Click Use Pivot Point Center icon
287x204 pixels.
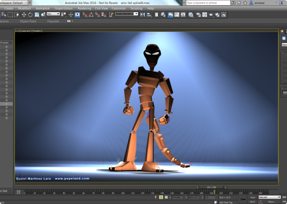(63, 15)
